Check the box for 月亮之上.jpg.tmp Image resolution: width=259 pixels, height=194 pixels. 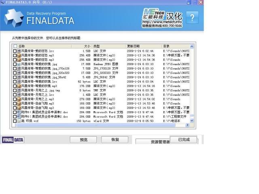(15, 91)
